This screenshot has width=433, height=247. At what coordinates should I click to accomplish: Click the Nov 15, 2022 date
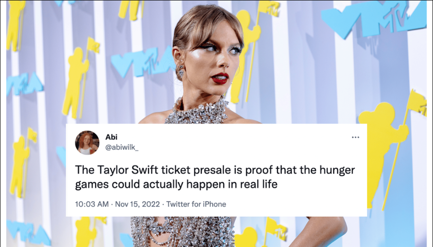tap(138, 204)
